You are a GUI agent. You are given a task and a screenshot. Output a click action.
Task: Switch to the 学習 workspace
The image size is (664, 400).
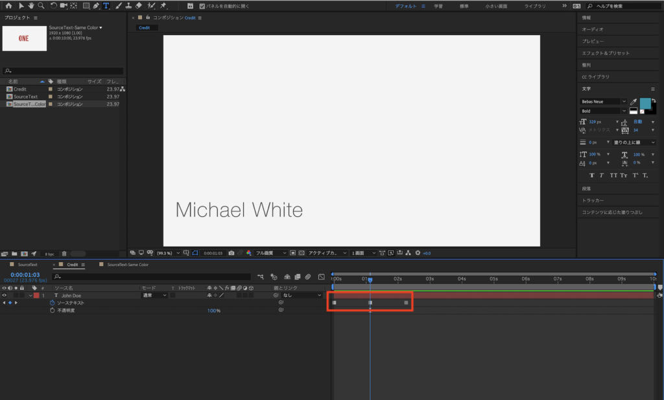[438, 6]
